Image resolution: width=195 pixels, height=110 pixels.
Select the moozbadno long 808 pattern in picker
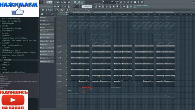coord(47,51)
